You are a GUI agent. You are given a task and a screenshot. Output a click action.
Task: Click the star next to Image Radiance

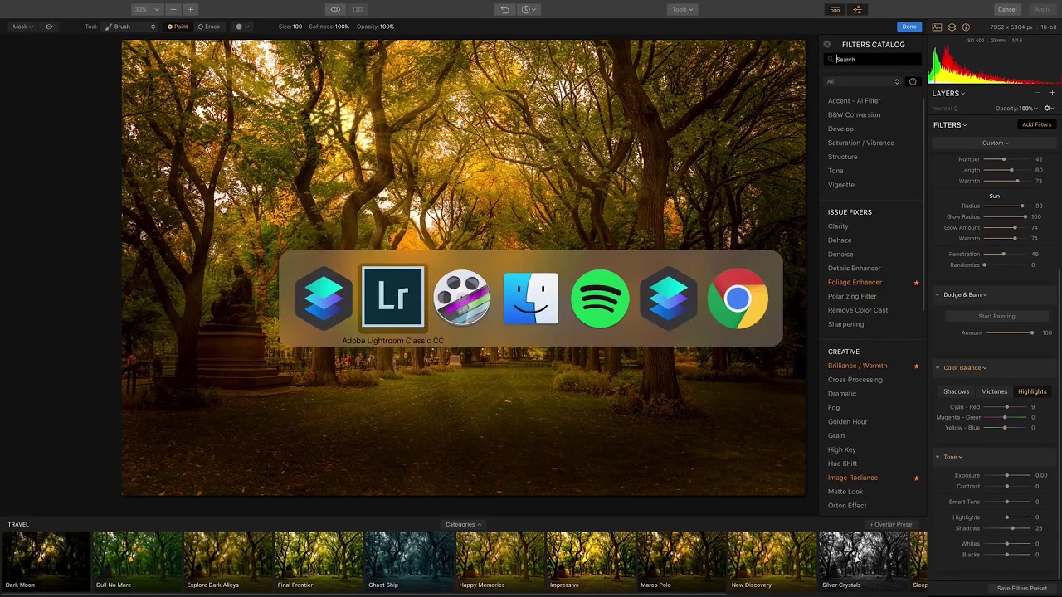pyautogui.click(x=916, y=478)
